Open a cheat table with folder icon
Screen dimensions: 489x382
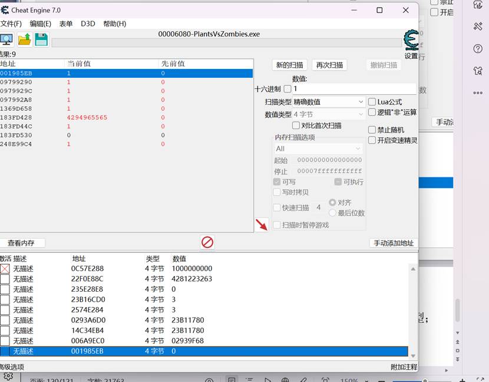24,39
